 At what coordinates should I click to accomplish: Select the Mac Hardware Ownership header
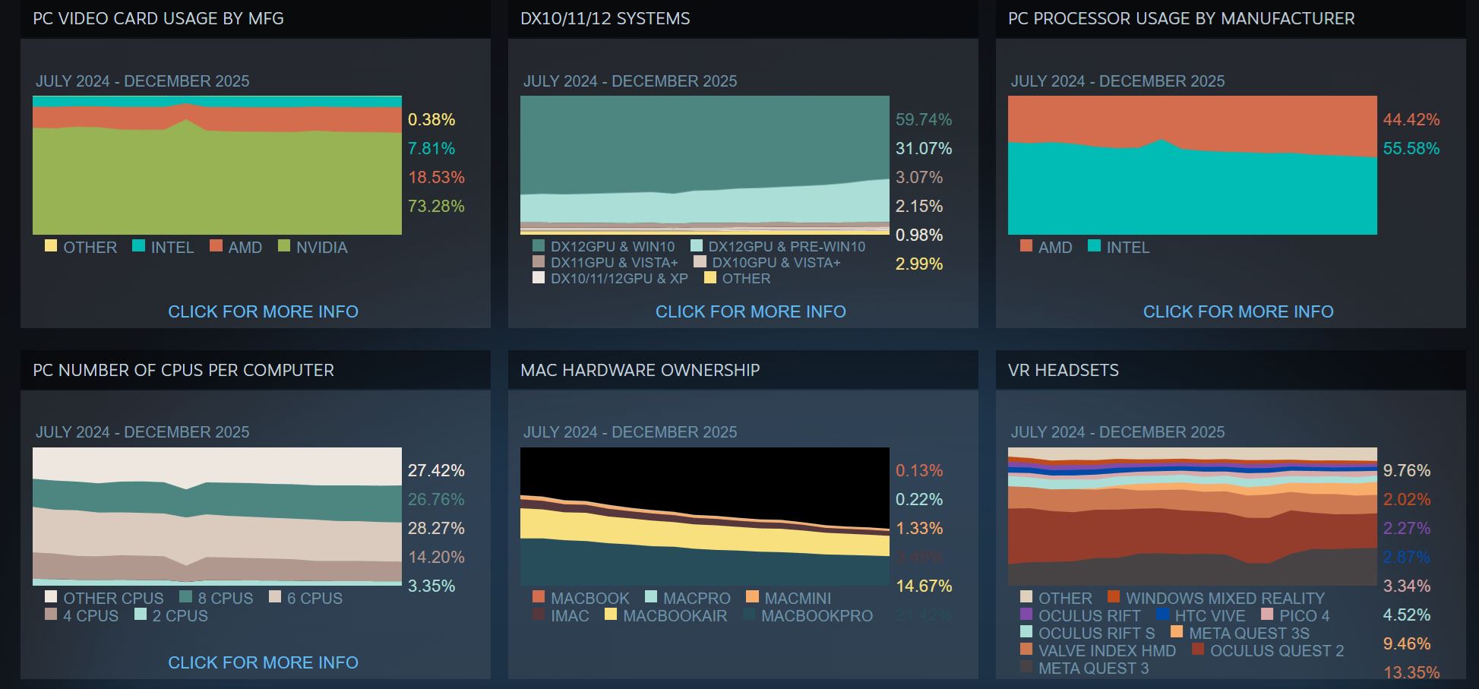click(x=640, y=370)
